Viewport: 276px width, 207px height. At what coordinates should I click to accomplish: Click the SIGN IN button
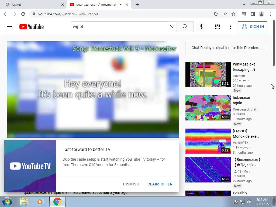point(253,27)
